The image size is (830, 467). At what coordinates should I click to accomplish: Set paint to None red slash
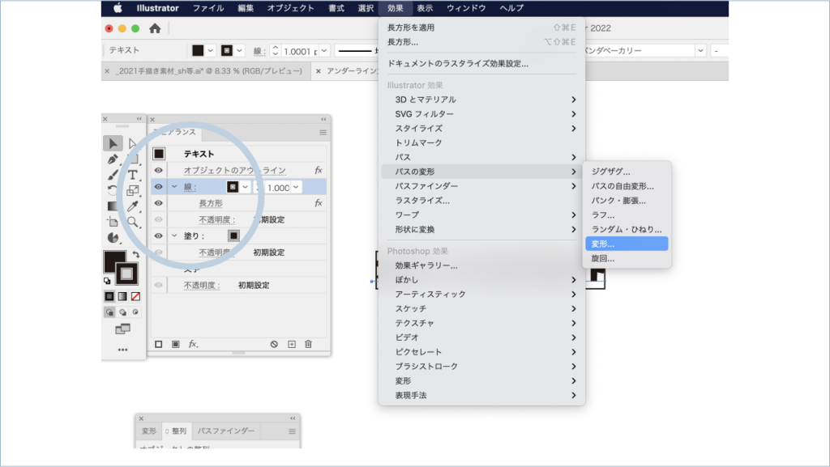point(135,296)
